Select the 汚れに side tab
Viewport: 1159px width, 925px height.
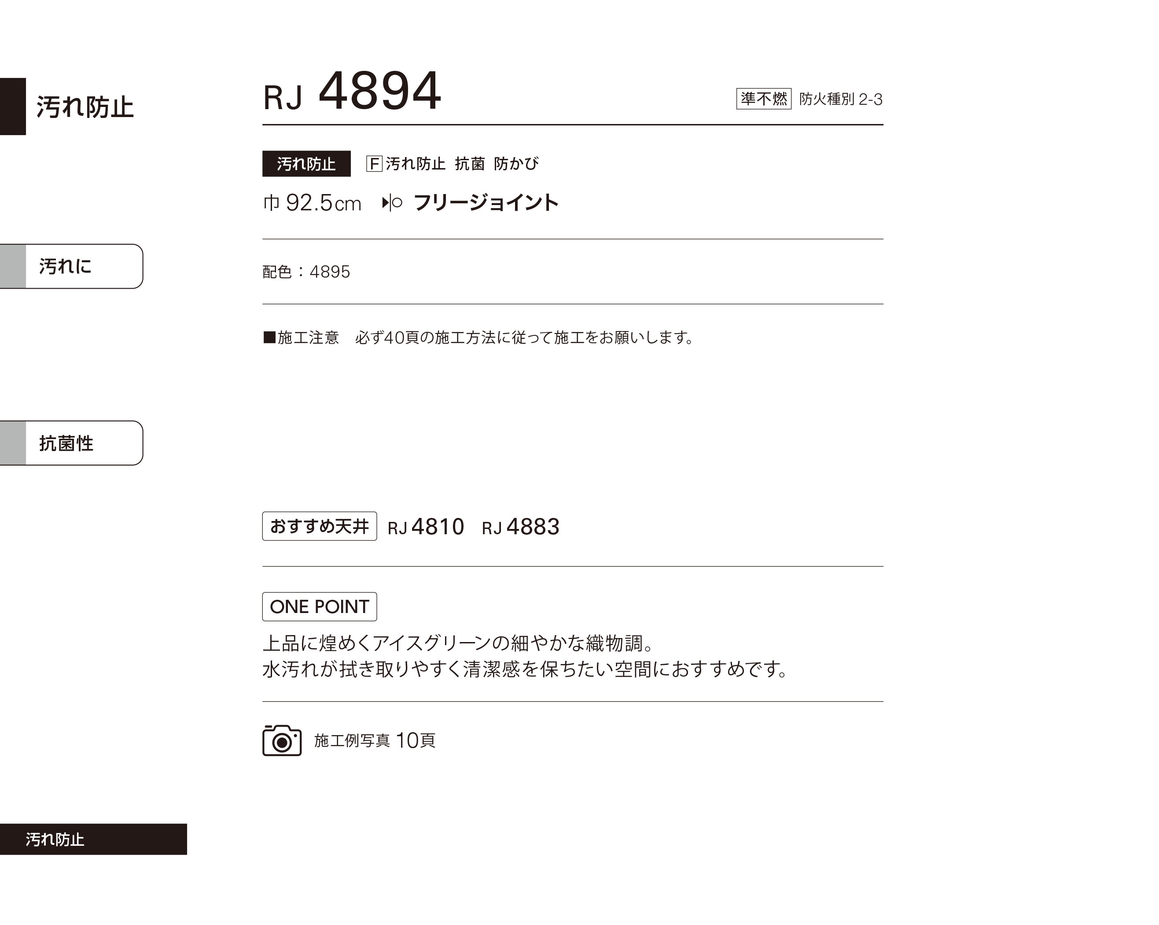pos(71,266)
